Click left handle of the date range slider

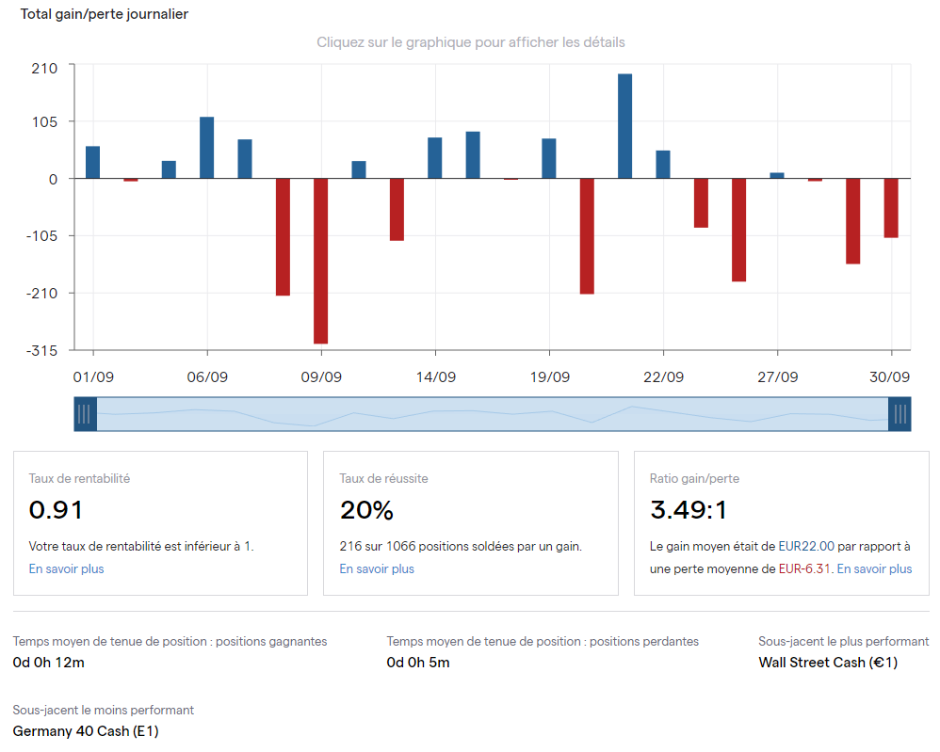coord(86,414)
